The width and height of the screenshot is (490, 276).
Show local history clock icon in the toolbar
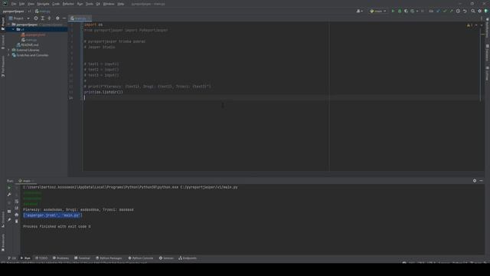click(458, 11)
